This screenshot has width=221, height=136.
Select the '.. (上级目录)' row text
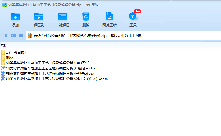tap(16, 52)
